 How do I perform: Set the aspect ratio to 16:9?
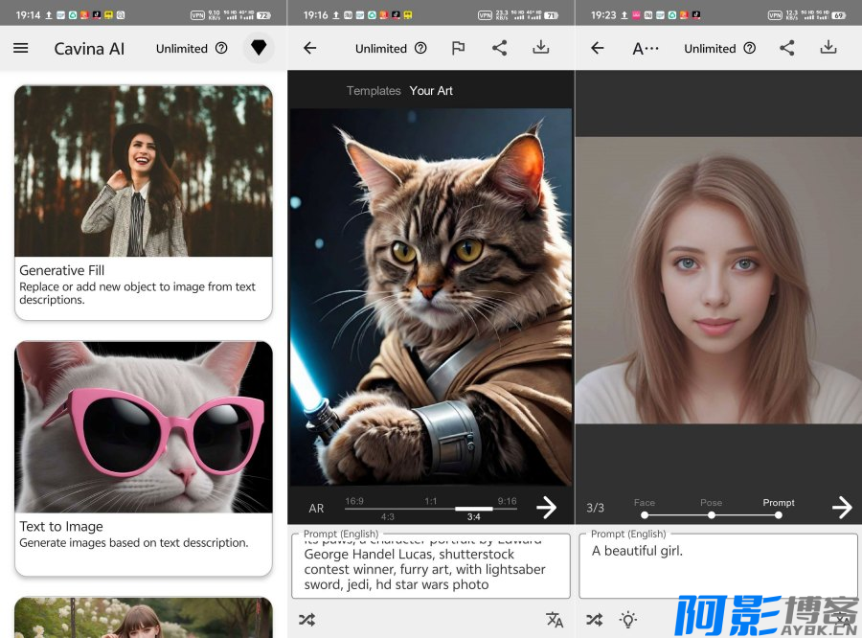coord(354,501)
